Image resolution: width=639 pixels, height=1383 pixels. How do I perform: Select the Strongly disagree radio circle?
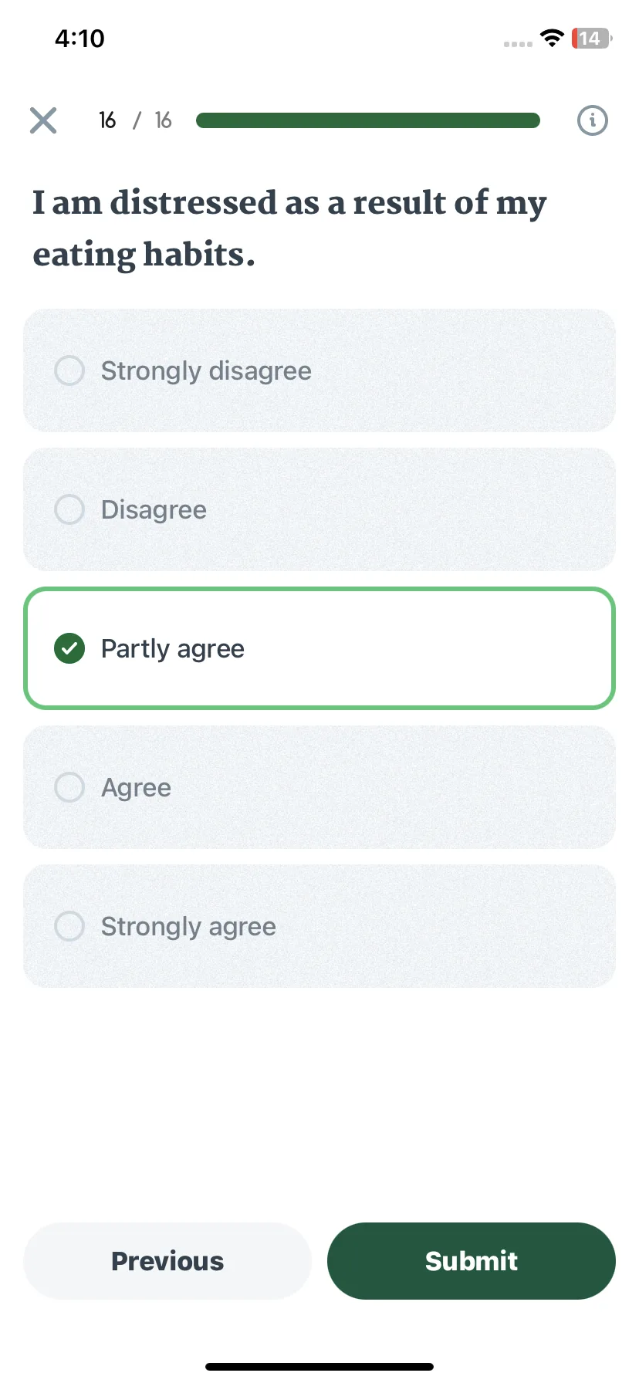pyautogui.click(x=69, y=370)
